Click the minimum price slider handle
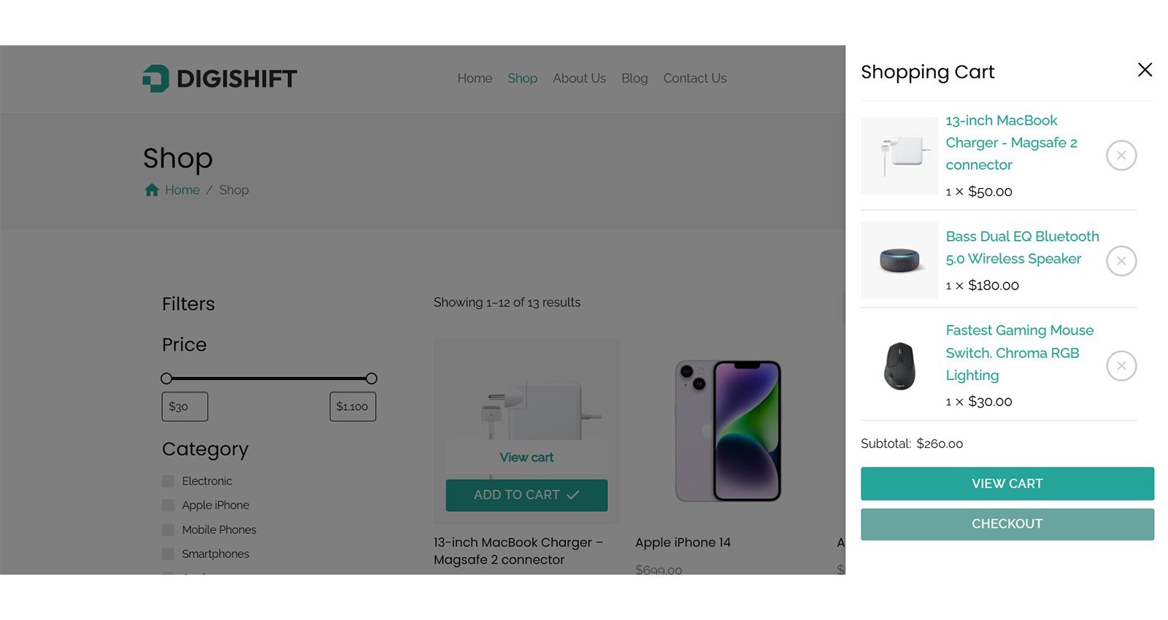Screen dimensions: 1168x620 pos(166,379)
